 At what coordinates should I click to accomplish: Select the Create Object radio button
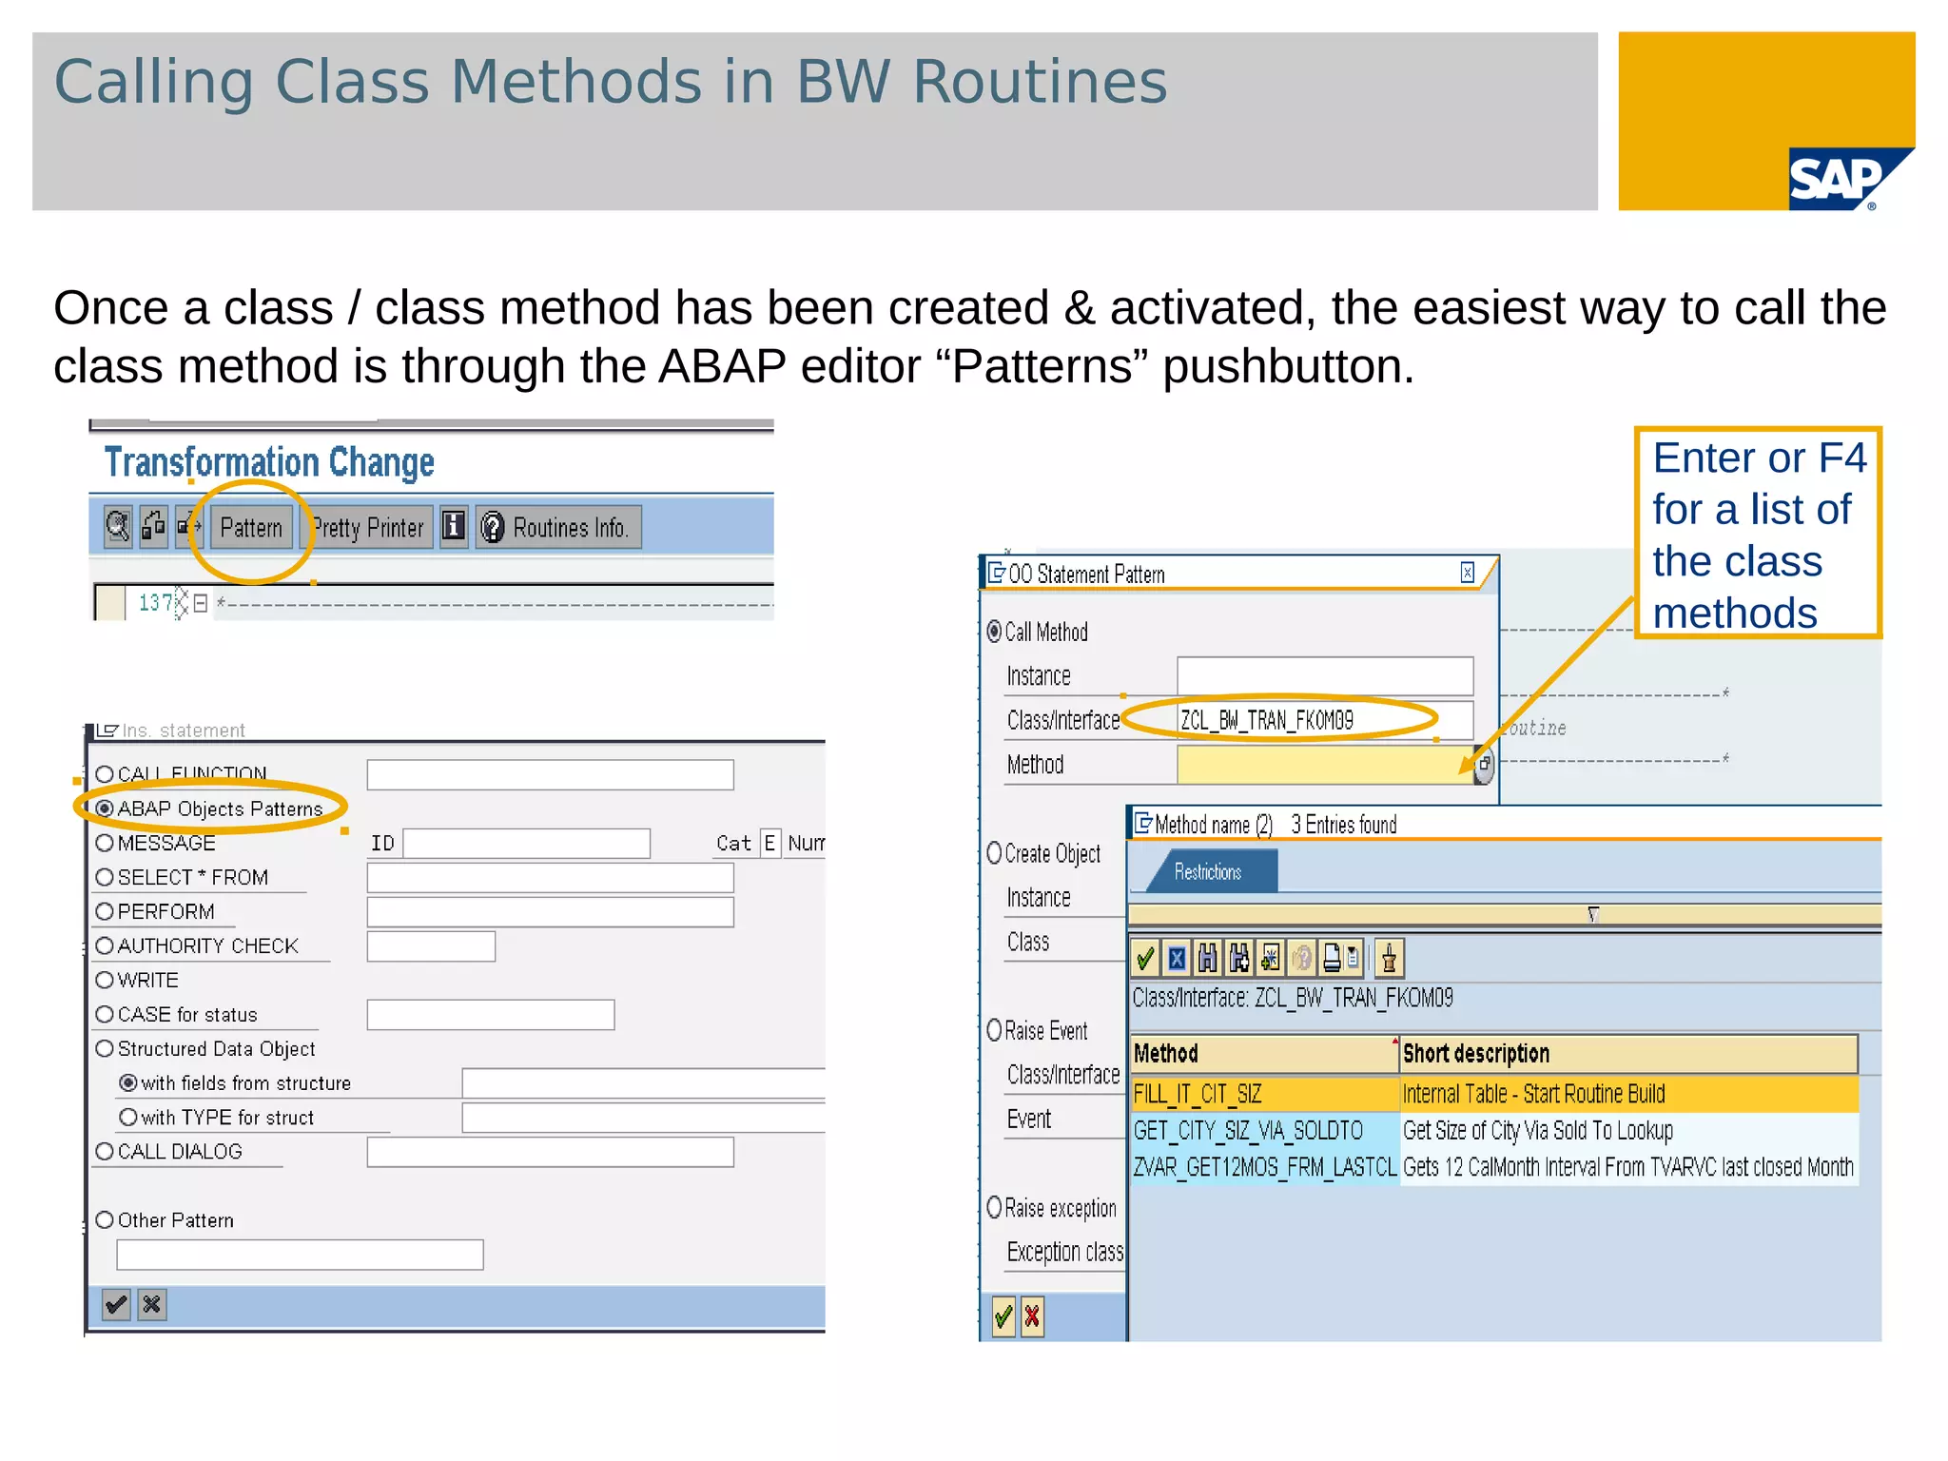click(994, 853)
